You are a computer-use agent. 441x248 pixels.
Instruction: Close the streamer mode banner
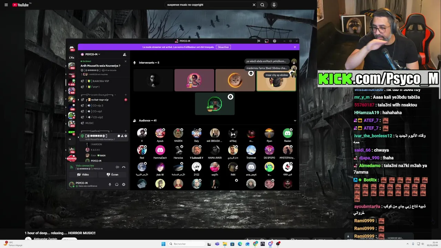[x=295, y=47]
